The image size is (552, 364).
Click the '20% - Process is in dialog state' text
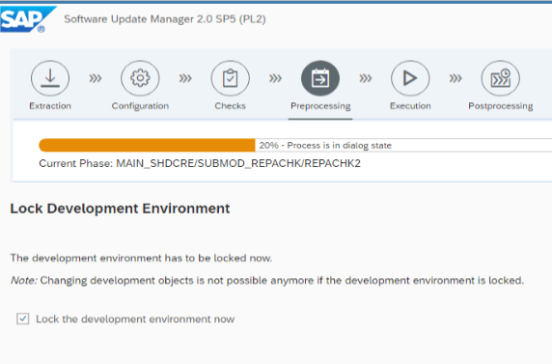[x=325, y=146]
